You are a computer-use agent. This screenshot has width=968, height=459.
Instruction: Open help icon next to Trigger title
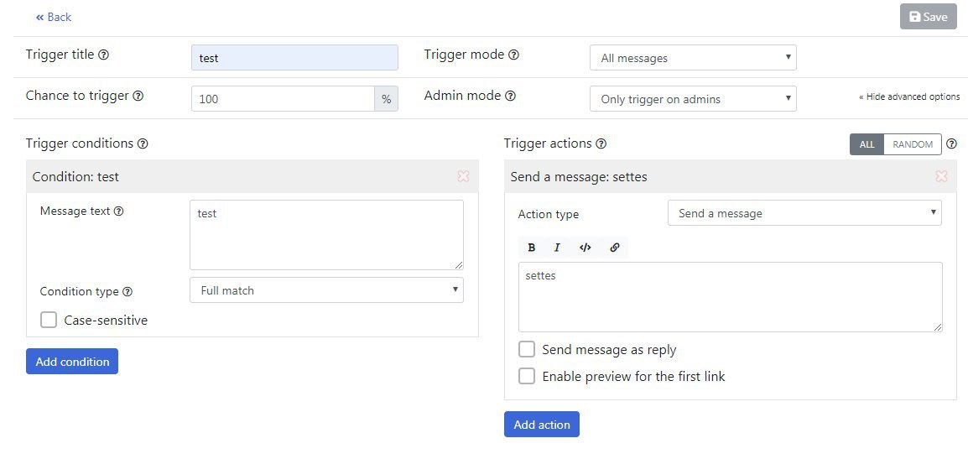104,55
